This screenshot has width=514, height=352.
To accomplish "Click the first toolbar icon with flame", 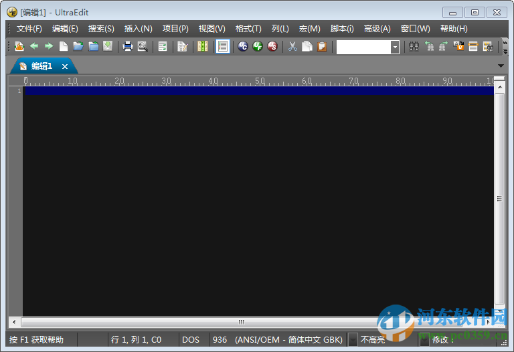I will tap(19, 46).
